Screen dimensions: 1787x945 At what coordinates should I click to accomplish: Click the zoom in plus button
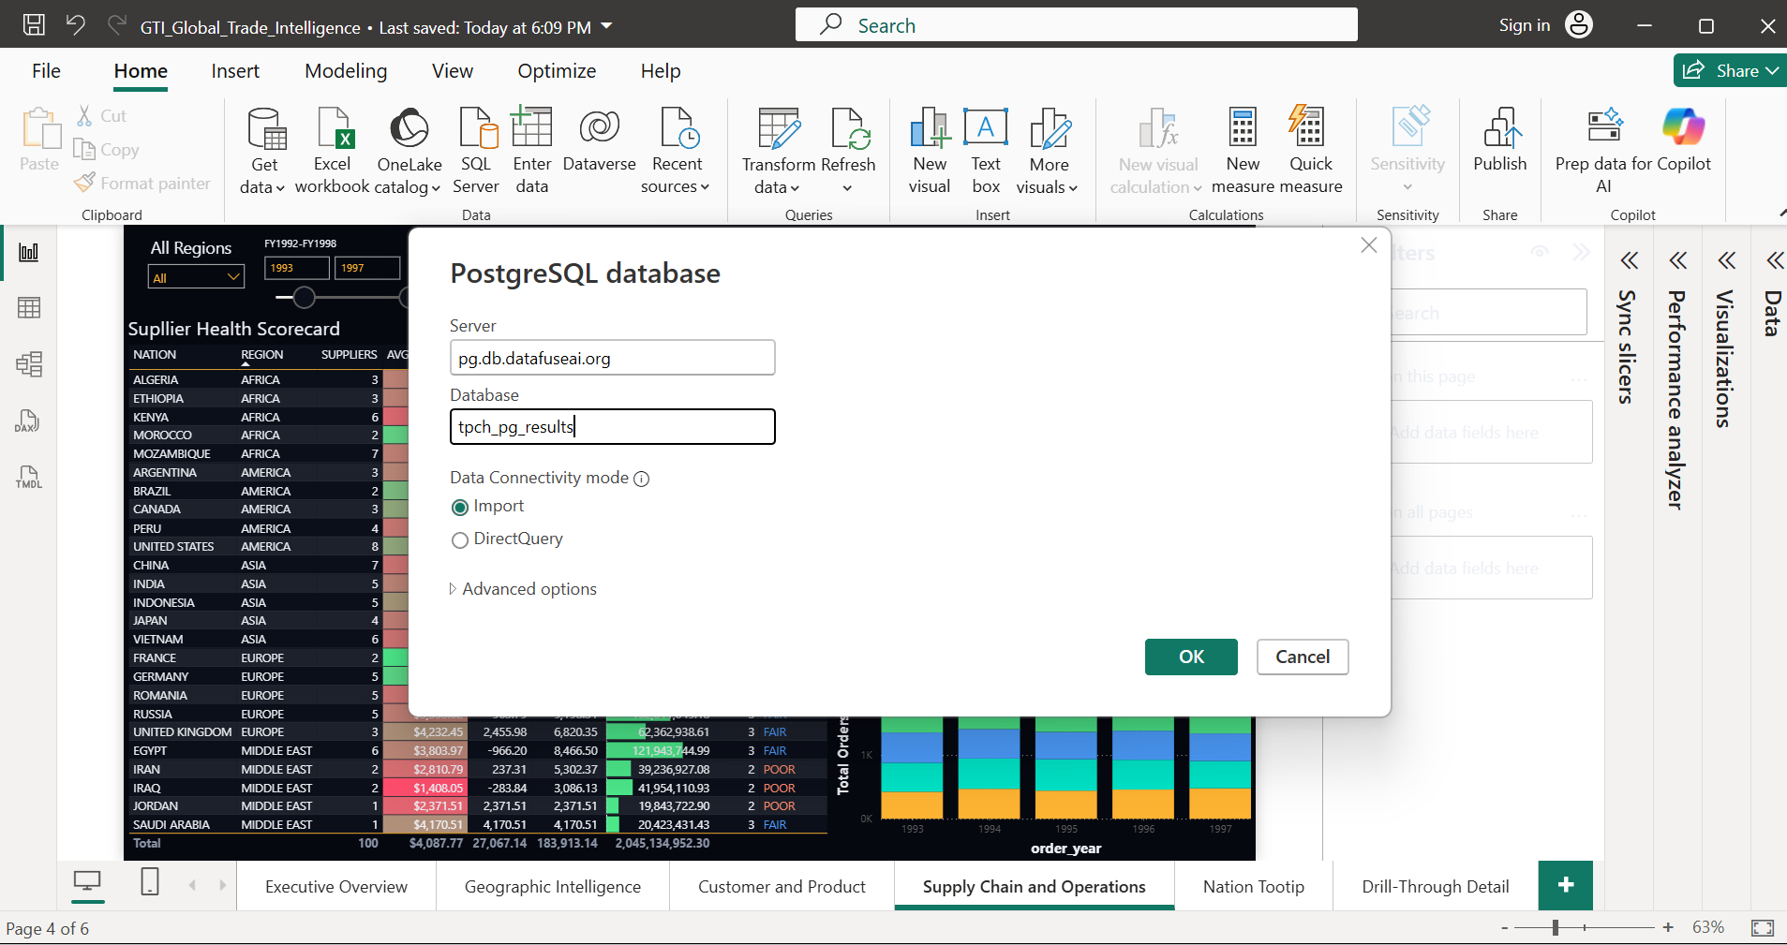[x=1668, y=927]
